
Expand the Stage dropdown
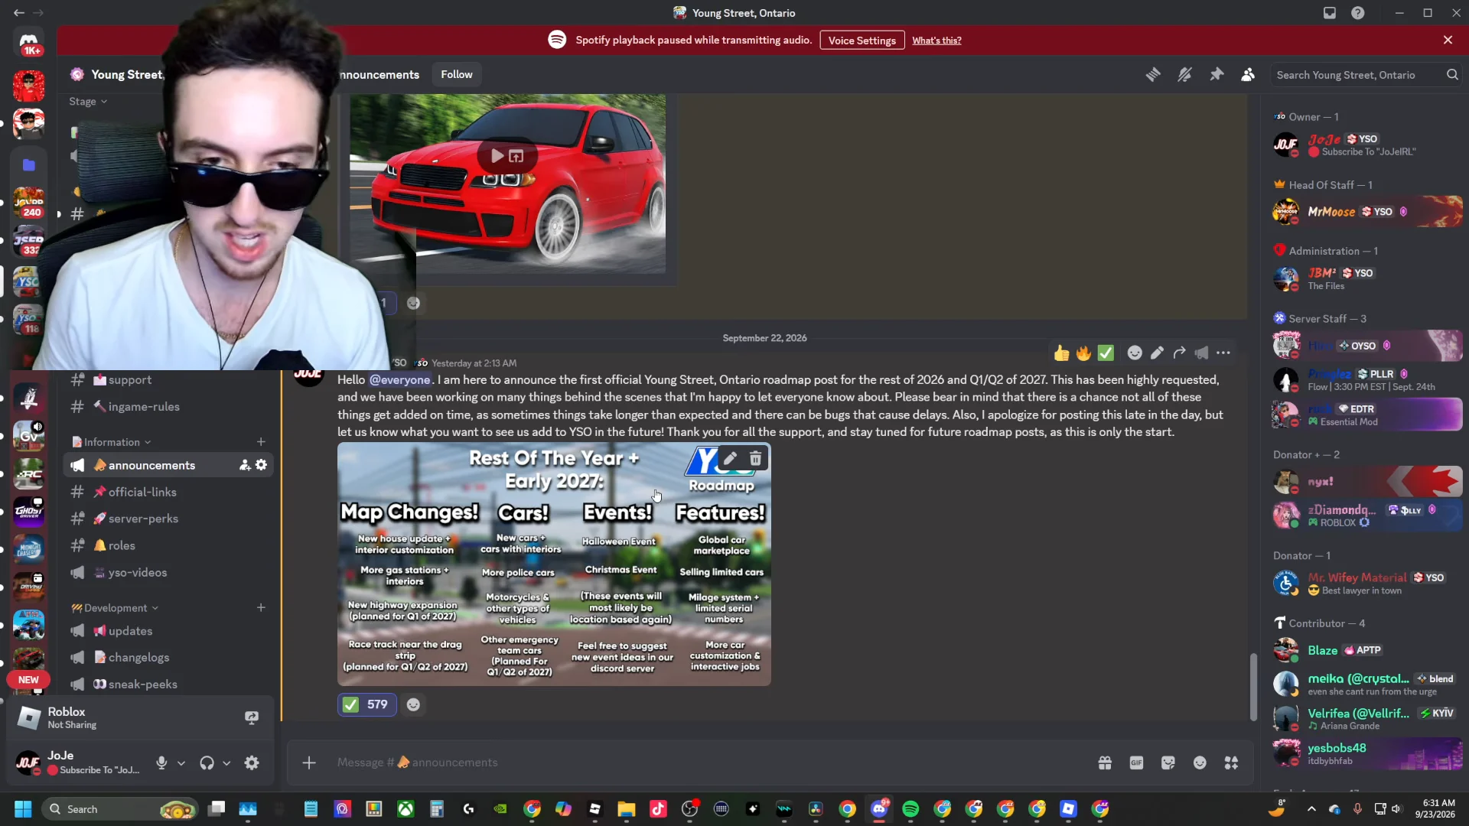tap(88, 102)
